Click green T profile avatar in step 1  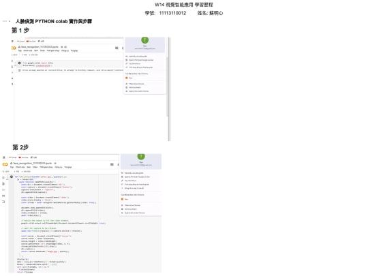click(x=144, y=40)
